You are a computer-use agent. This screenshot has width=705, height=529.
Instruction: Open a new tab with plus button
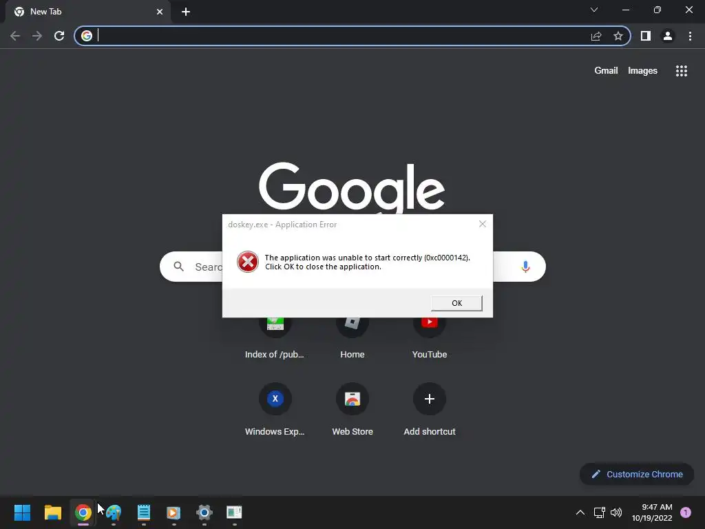tap(186, 12)
